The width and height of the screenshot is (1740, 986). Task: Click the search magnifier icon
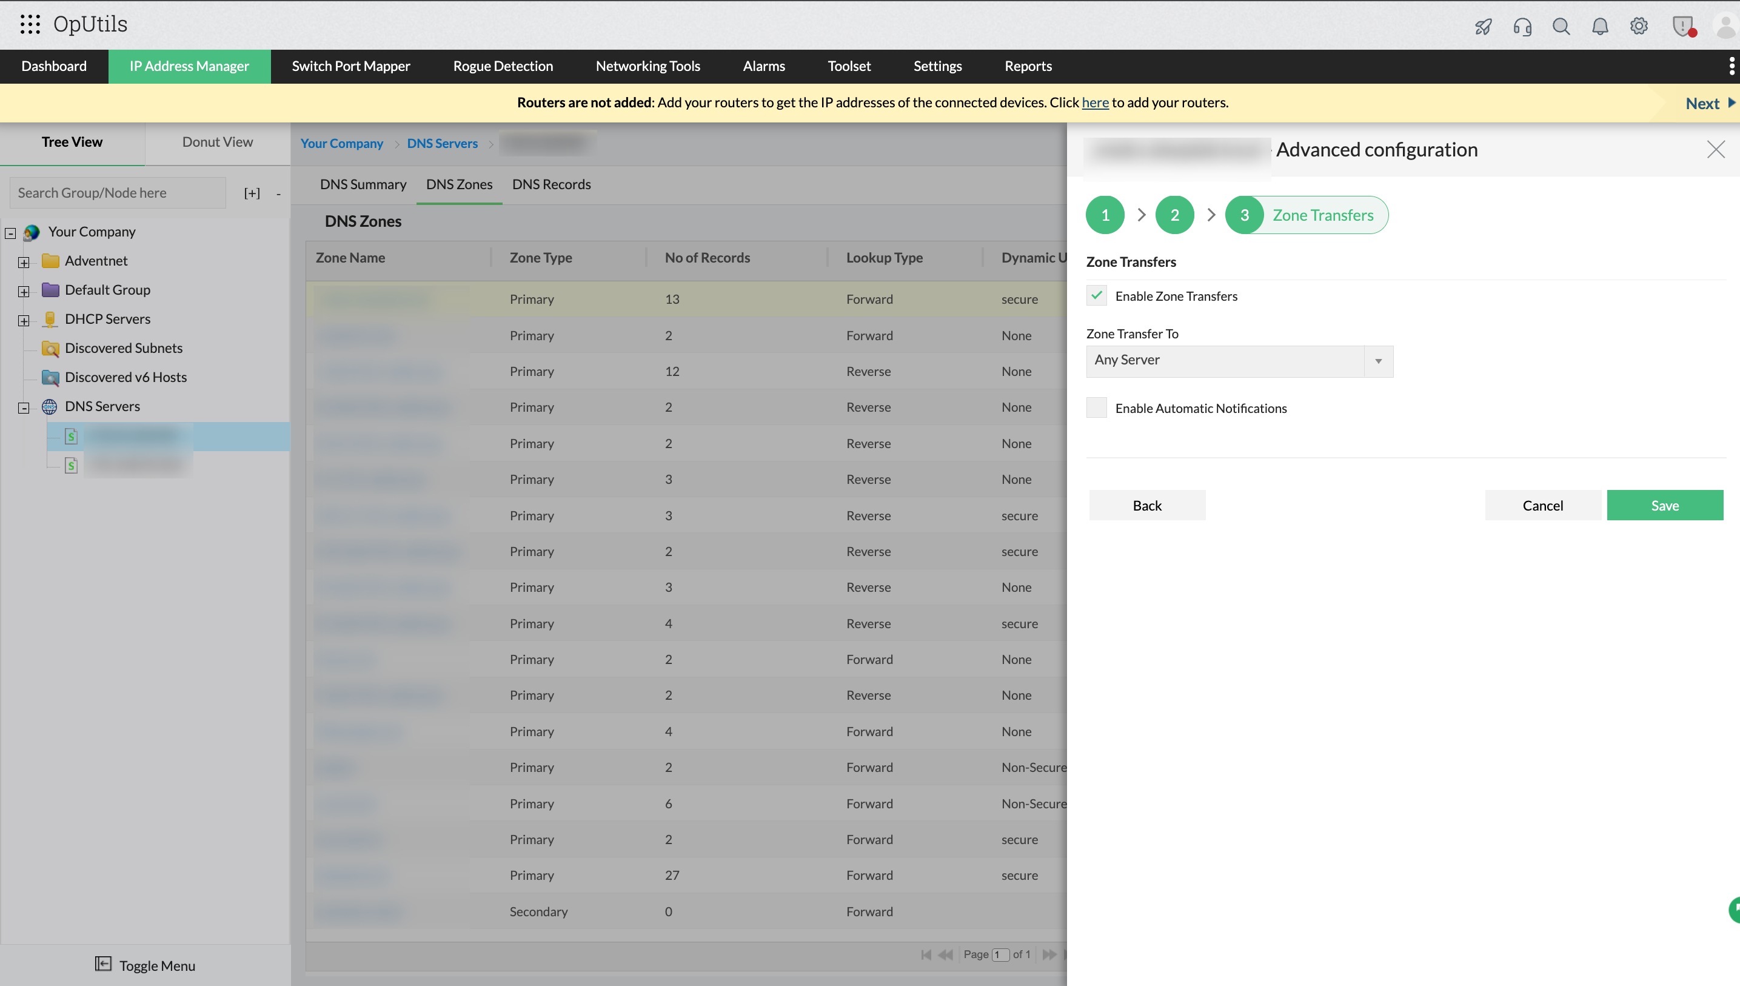coord(1561,27)
